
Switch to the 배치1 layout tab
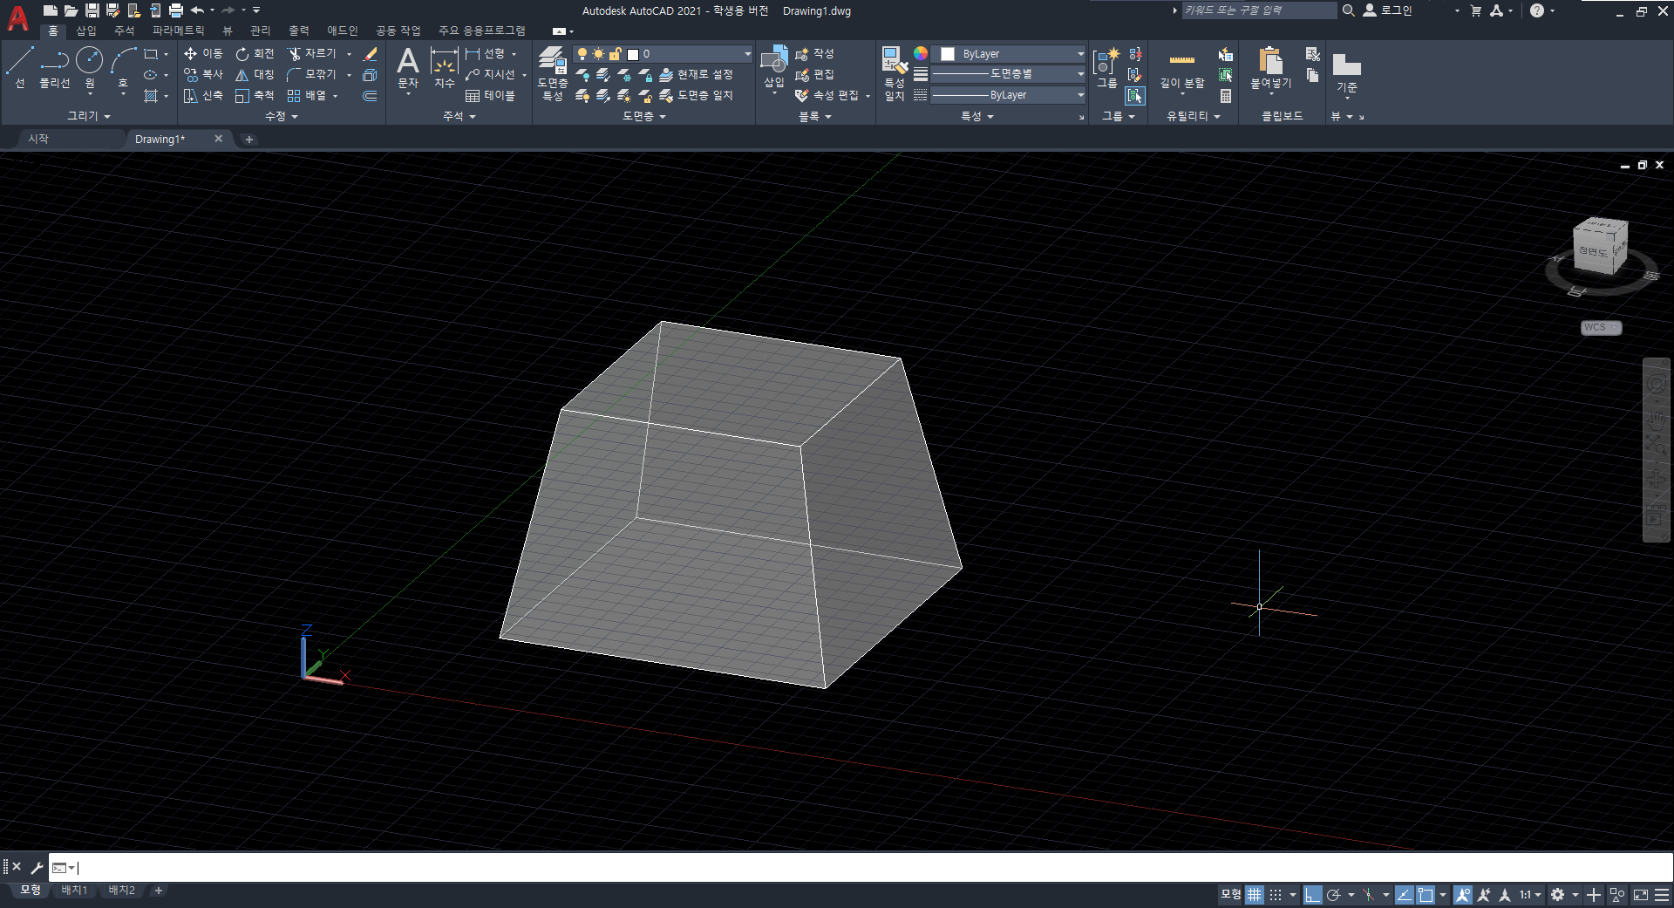pyautogui.click(x=74, y=891)
